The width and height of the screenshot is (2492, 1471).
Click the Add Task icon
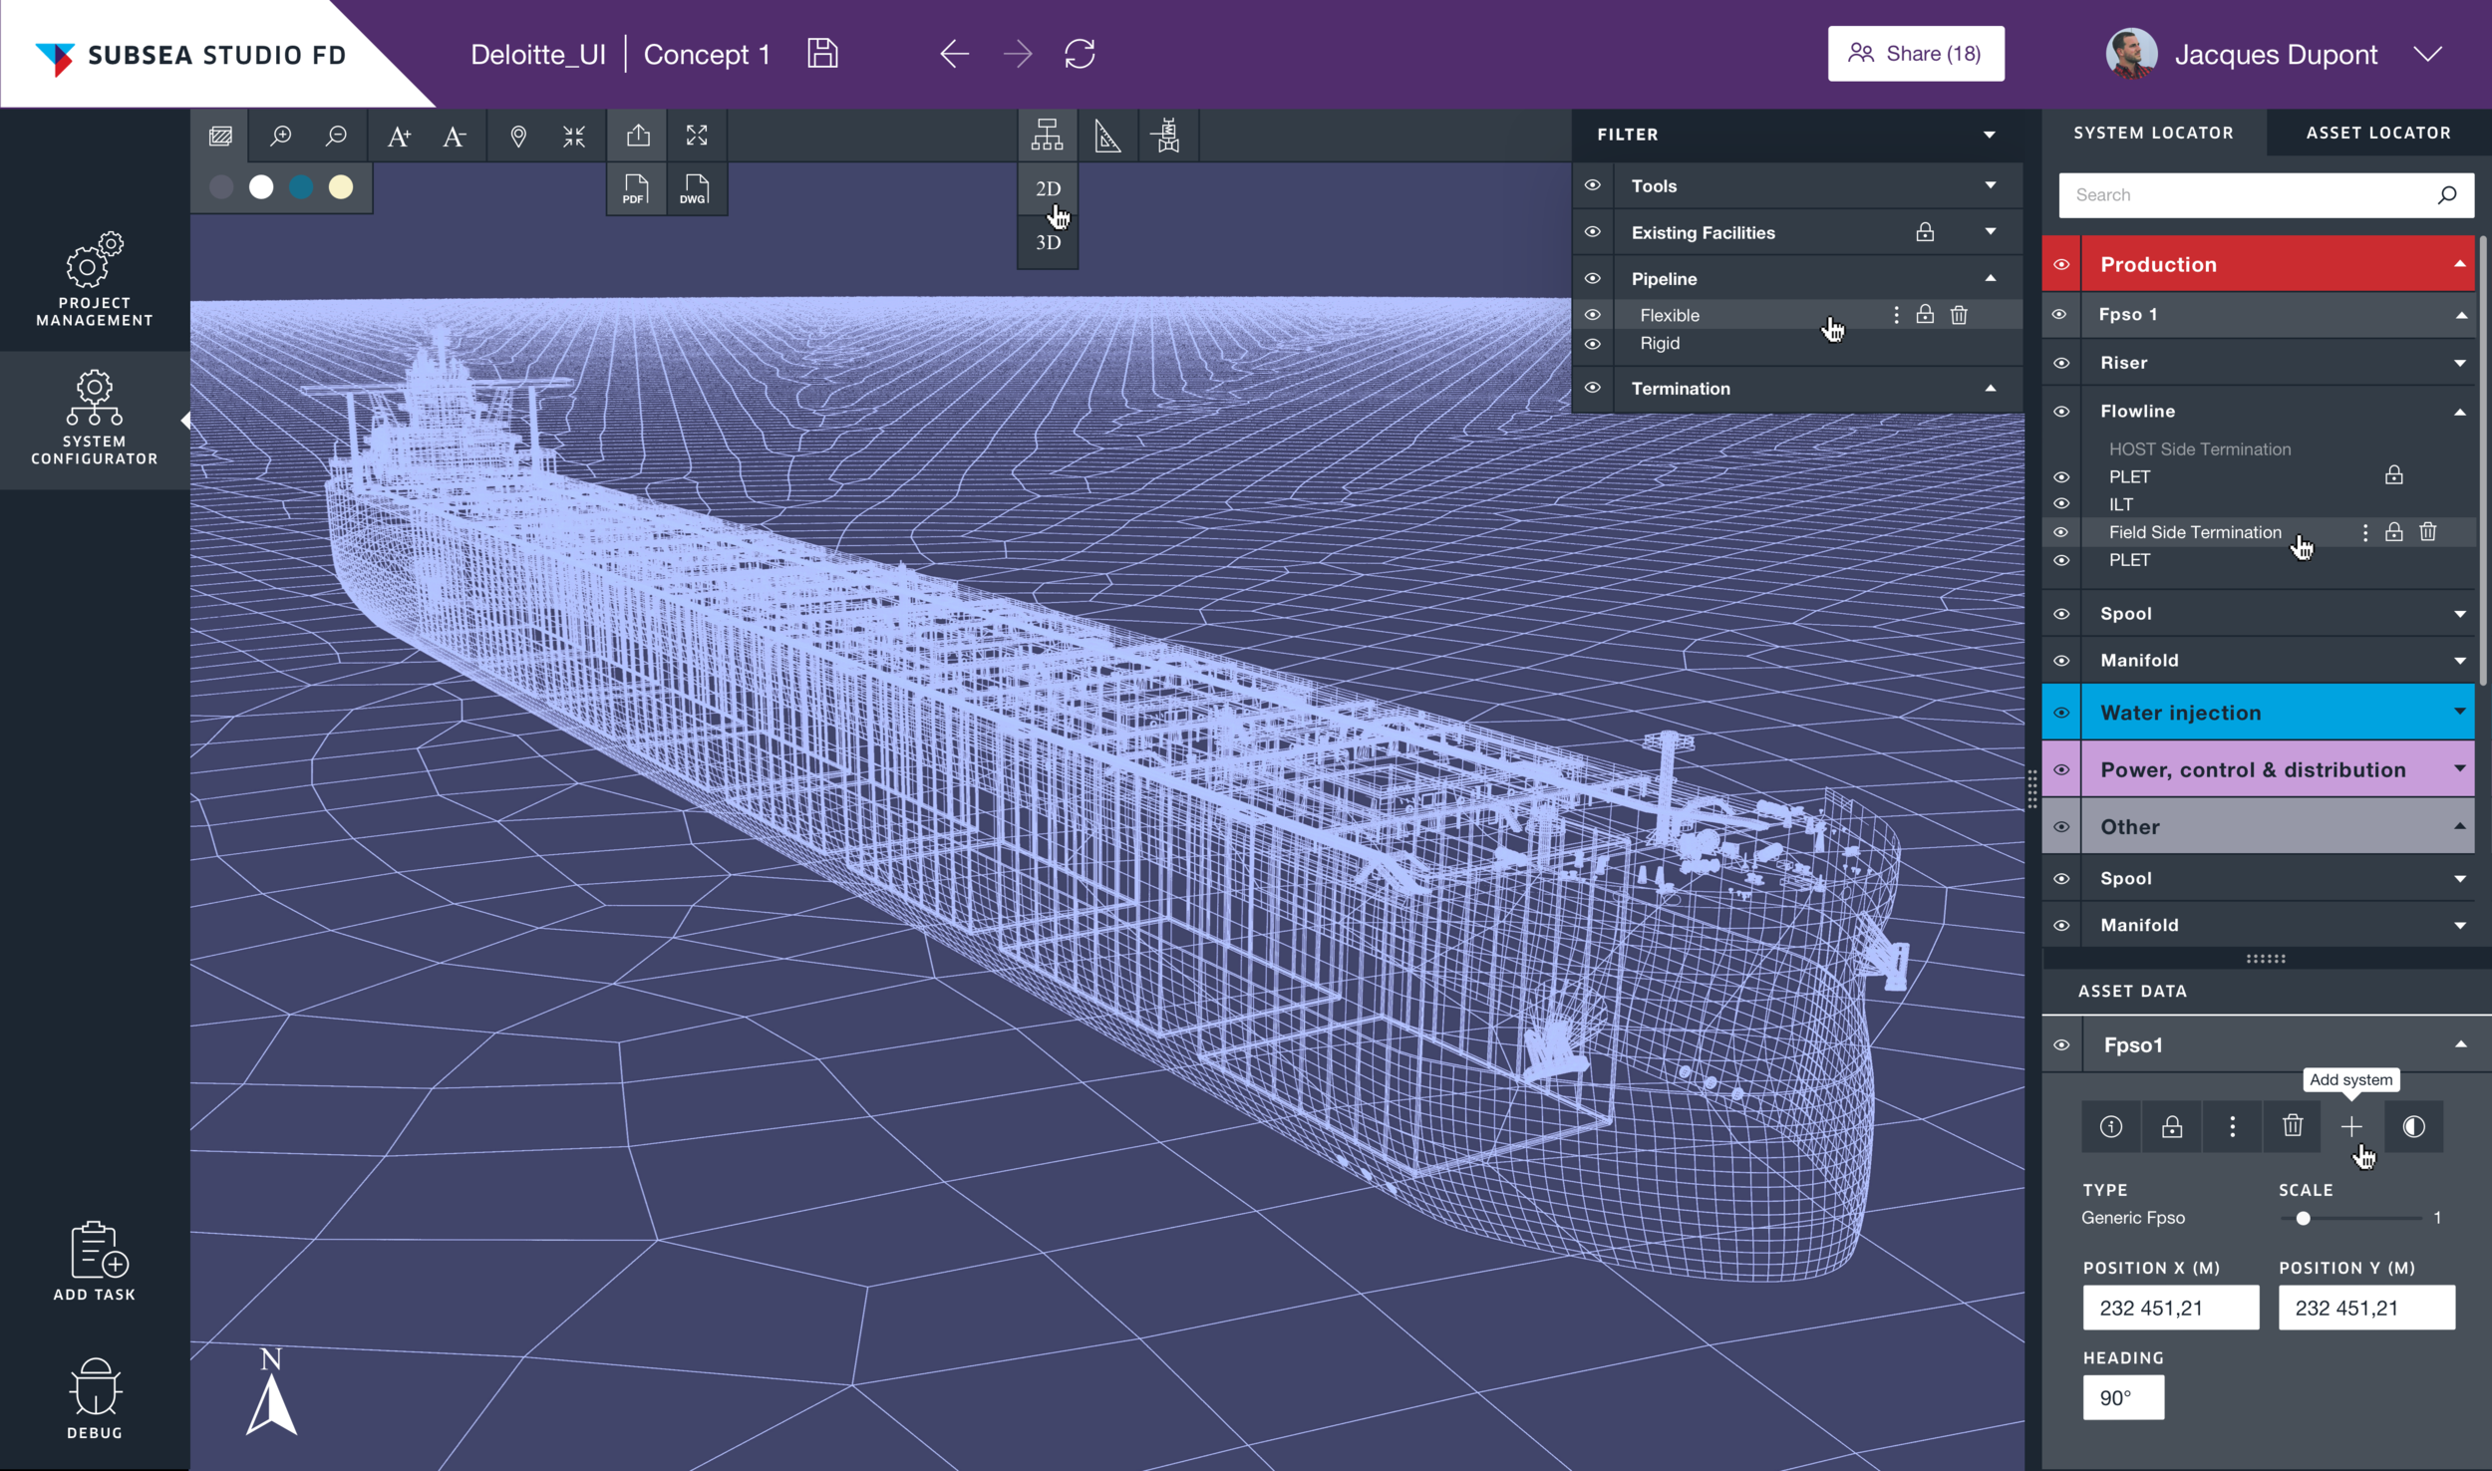coord(94,1260)
